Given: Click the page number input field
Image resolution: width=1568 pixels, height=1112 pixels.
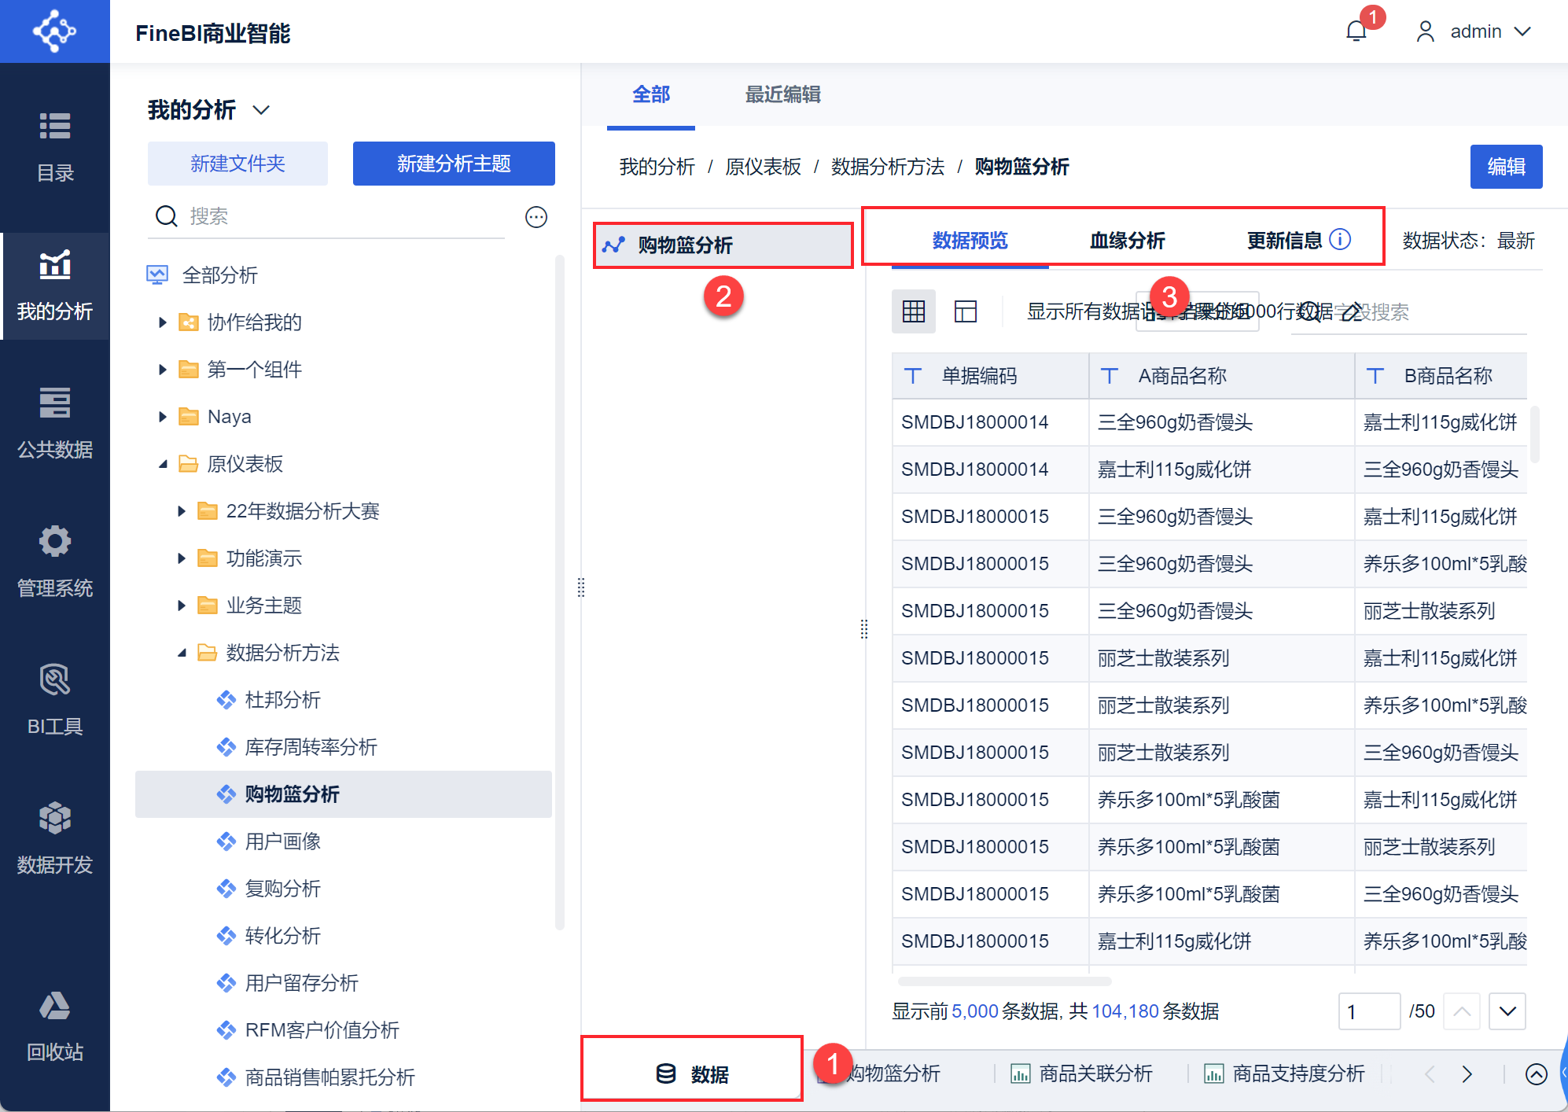Looking at the screenshot, I should pyautogui.click(x=1369, y=1011).
